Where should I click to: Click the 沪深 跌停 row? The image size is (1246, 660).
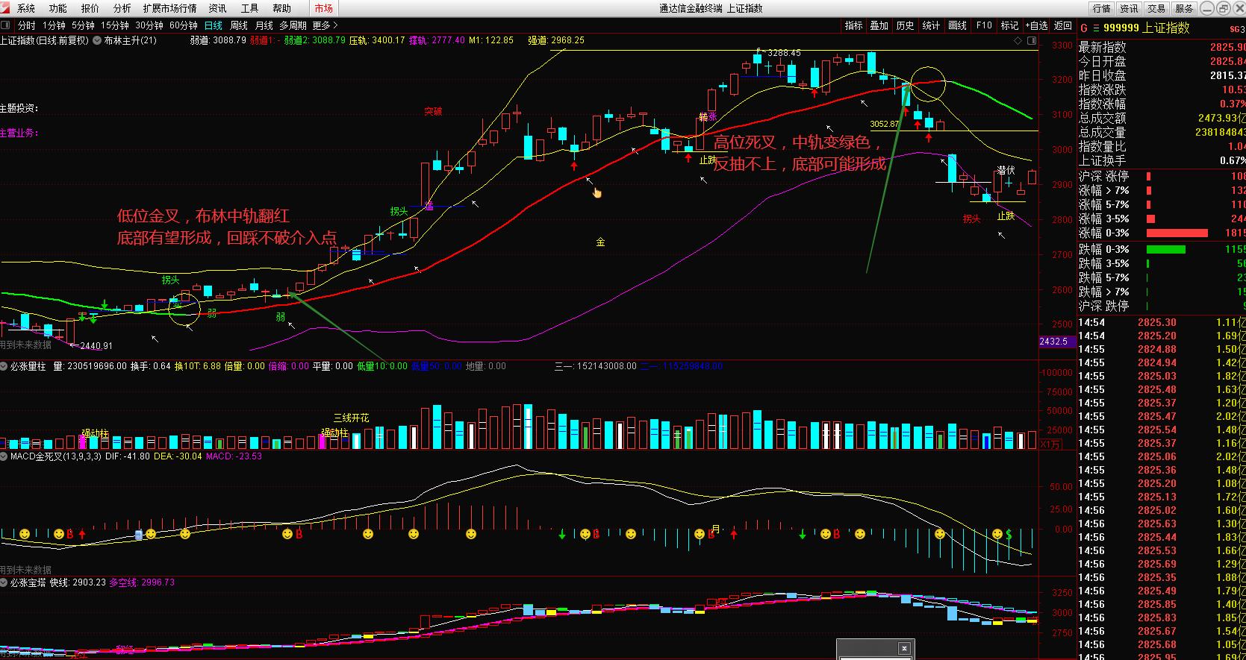tap(1162, 307)
